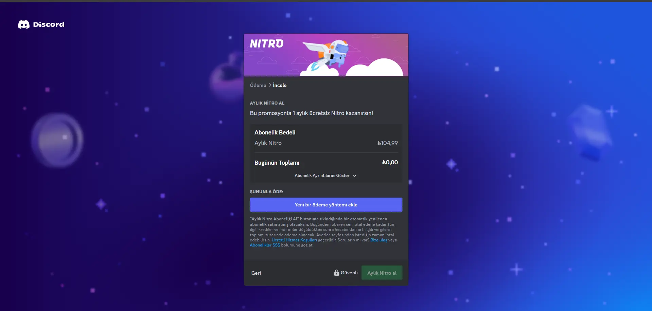The width and height of the screenshot is (652, 311).
Task: Click the Discord logo in the header
Action: 41,24
